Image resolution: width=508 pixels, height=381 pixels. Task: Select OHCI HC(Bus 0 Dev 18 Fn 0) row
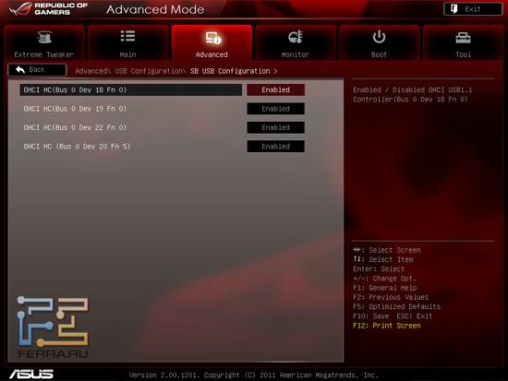tap(130, 90)
